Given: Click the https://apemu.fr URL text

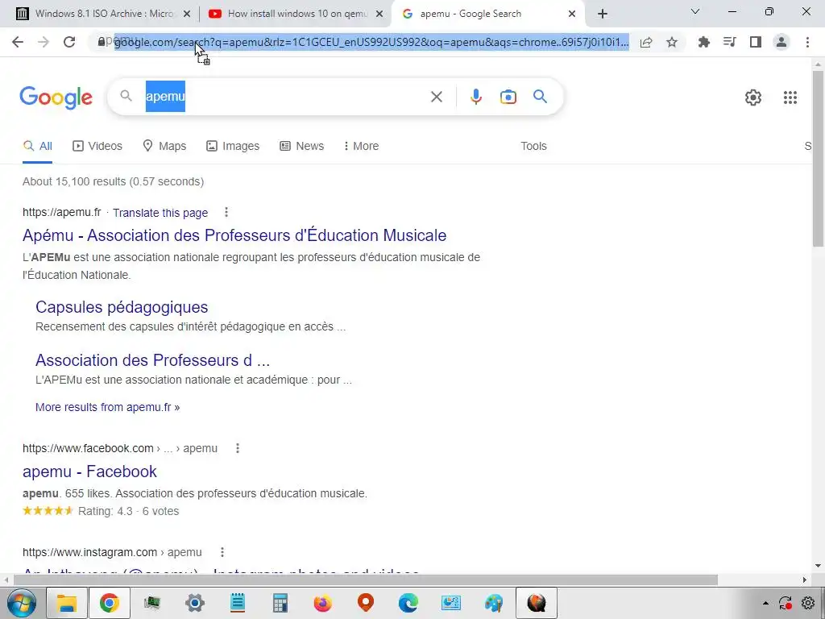Looking at the screenshot, I should pos(61,212).
